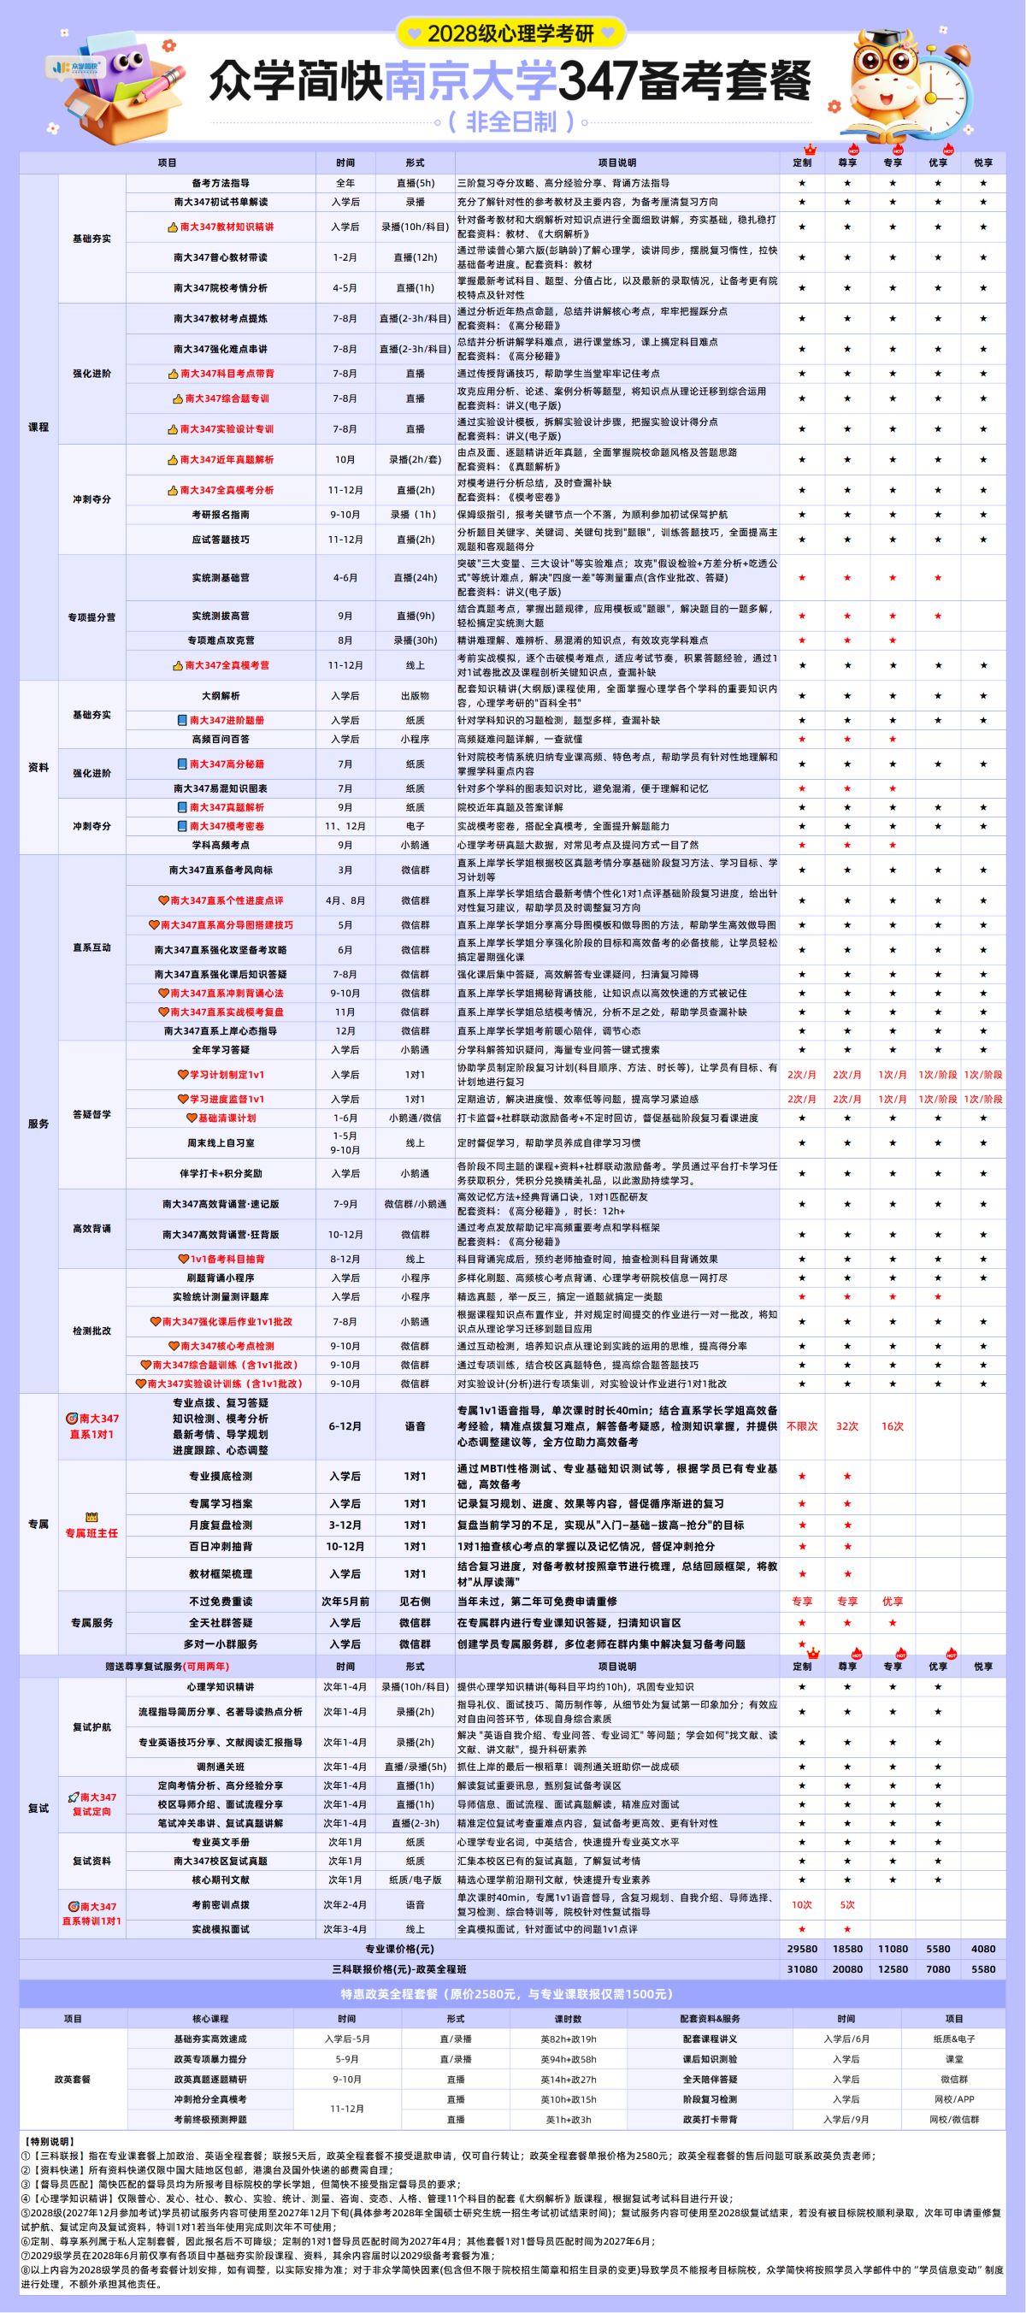Click book icon beside 南大347高分秘籍

pos(182,764)
